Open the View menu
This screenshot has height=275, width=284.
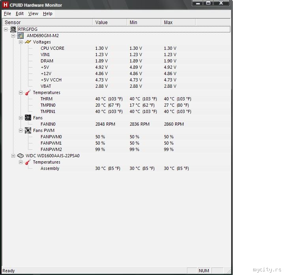[33, 13]
